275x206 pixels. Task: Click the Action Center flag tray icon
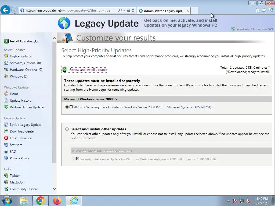235,201
